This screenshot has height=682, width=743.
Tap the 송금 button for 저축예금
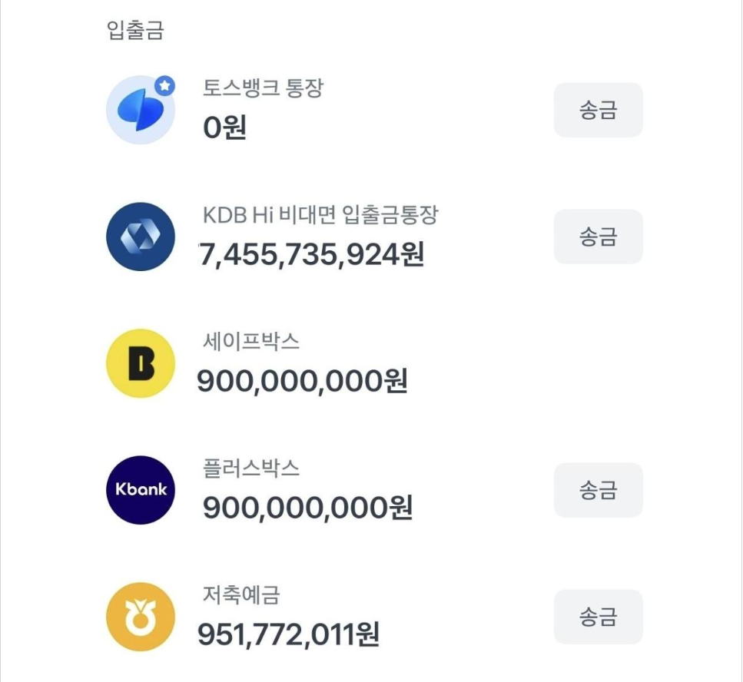[599, 616]
